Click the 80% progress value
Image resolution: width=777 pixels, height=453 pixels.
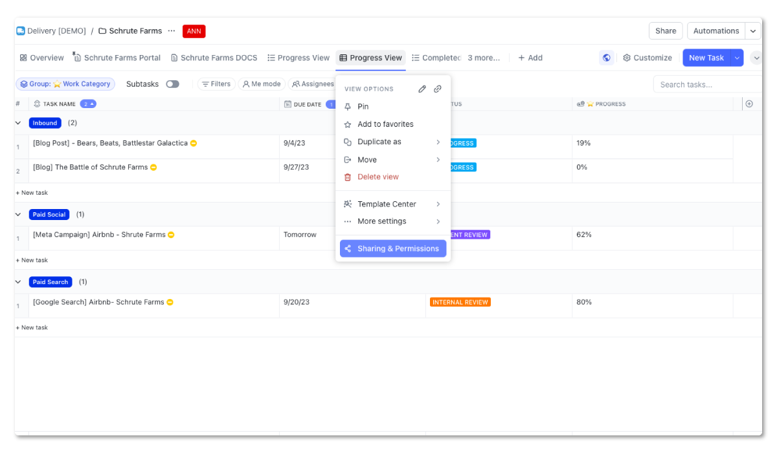583,302
